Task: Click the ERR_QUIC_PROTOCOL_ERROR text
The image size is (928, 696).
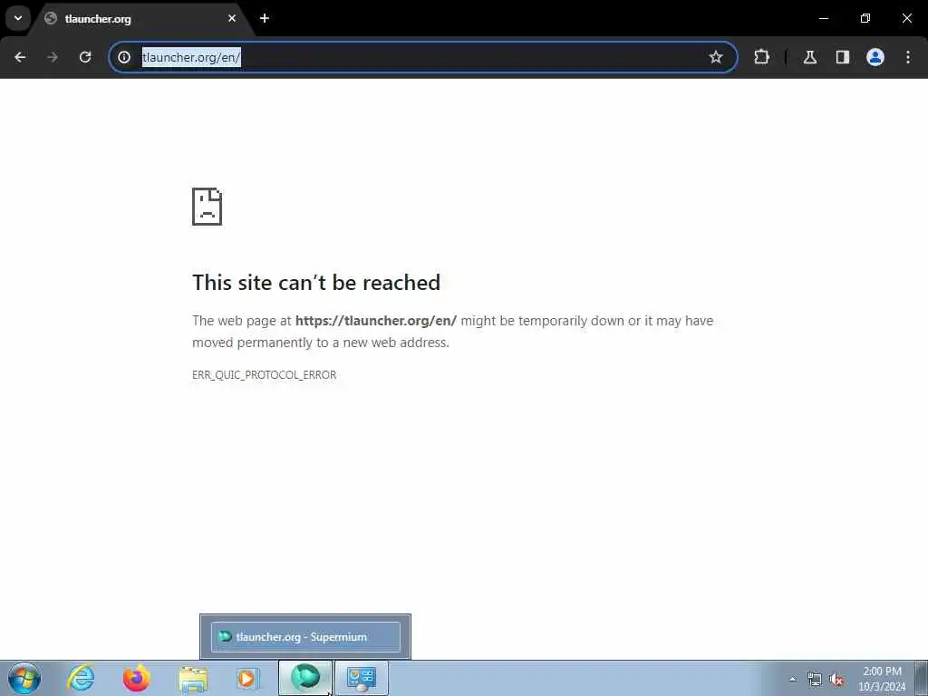Action: click(x=264, y=374)
